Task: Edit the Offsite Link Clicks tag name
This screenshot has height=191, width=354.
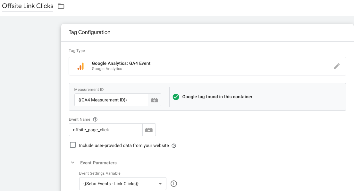Action: [x=28, y=6]
